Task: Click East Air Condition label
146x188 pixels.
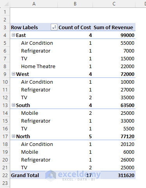Action: pos(37,43)
